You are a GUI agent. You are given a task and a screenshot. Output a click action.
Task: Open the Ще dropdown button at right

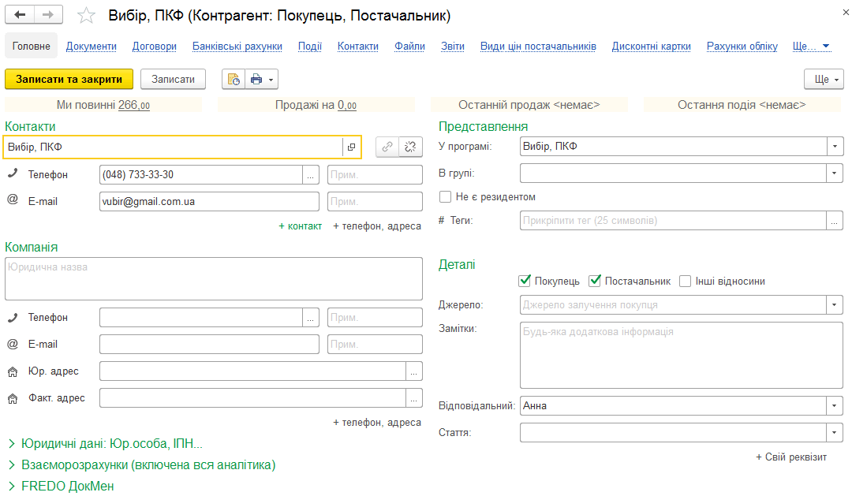pos(824,80)
